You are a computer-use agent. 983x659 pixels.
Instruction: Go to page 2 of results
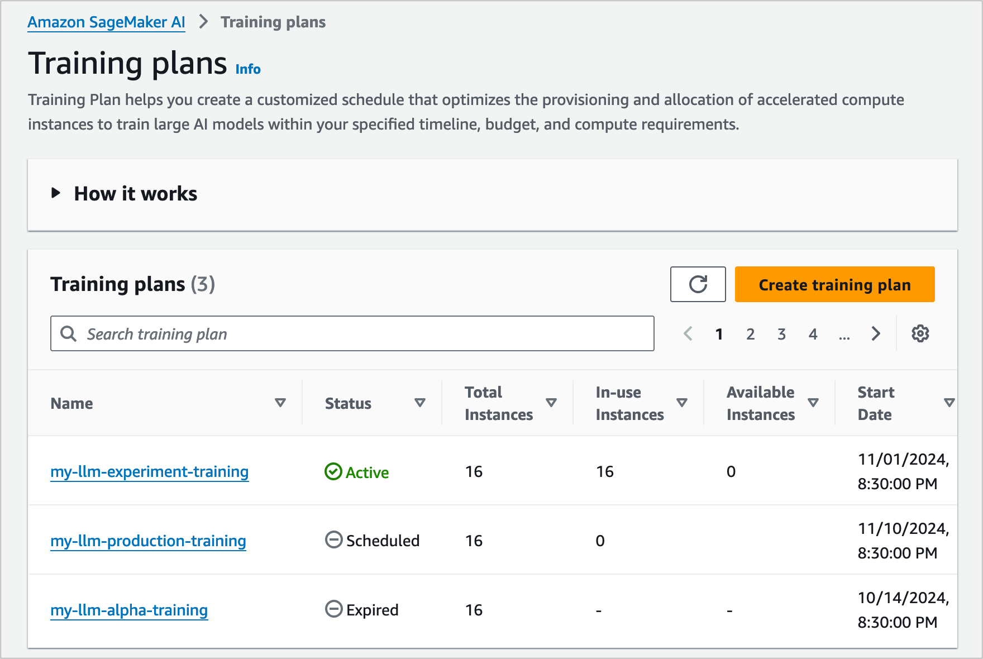click(750, 334)
